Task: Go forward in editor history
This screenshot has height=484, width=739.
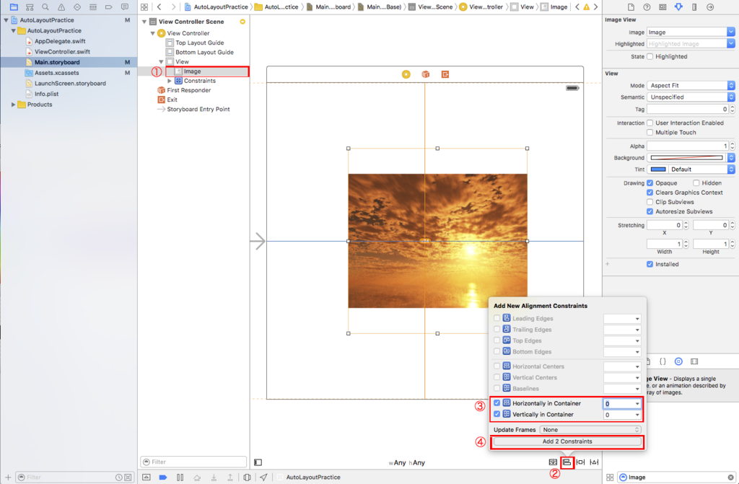Action: click(x=173, y=7)
